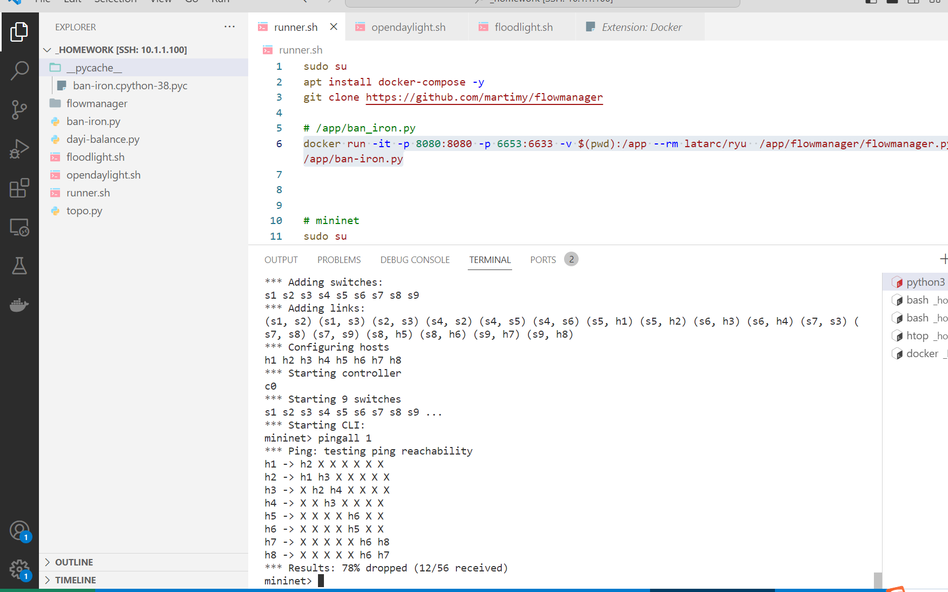Collapse the __pycache__ folder
948x592 pixels.
(x=143, y=68)
